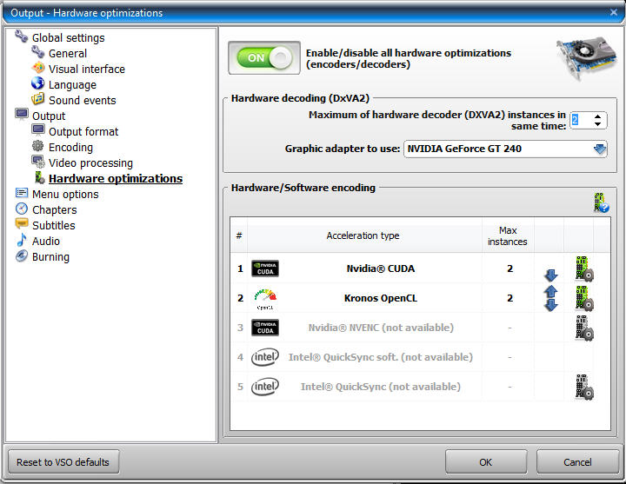The image size is (626, 484).
Task: Open hardware encoding help icon
Action: [601, 202]
